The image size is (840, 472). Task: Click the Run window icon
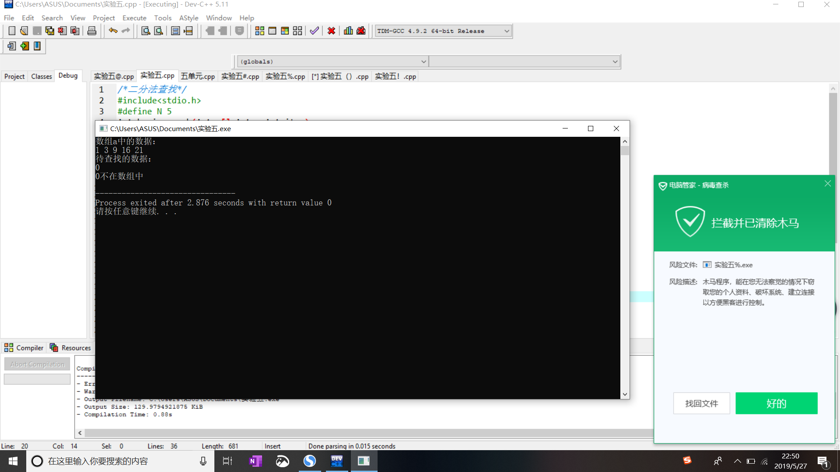pos(272,31)
